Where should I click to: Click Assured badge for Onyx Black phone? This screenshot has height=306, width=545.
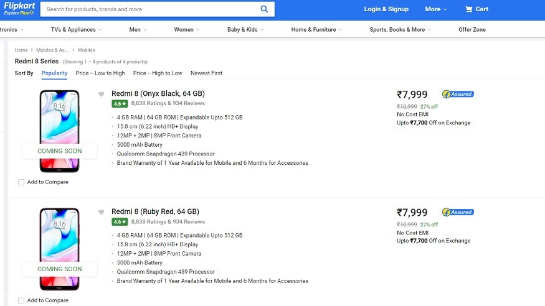(458, 94)
